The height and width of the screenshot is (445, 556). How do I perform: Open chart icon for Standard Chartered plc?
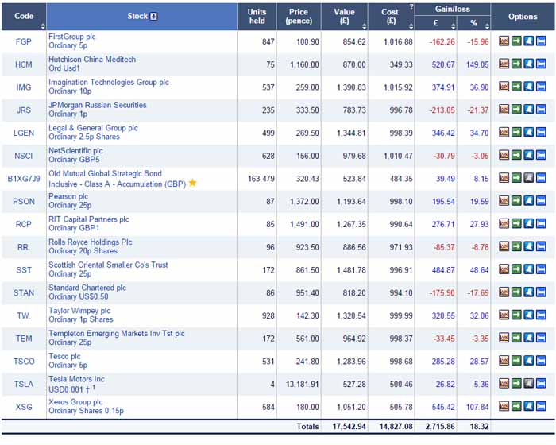[x=504, y=292]
